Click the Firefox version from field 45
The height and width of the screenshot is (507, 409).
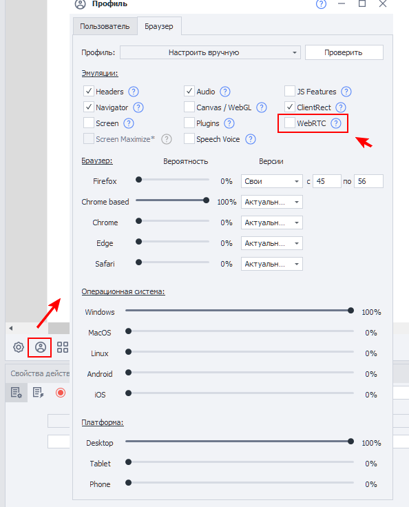coord(326,181)
